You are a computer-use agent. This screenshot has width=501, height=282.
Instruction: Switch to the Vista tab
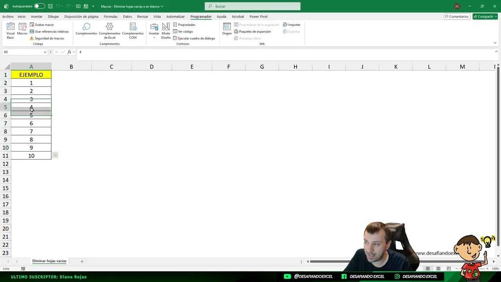[x=157, y=16]
